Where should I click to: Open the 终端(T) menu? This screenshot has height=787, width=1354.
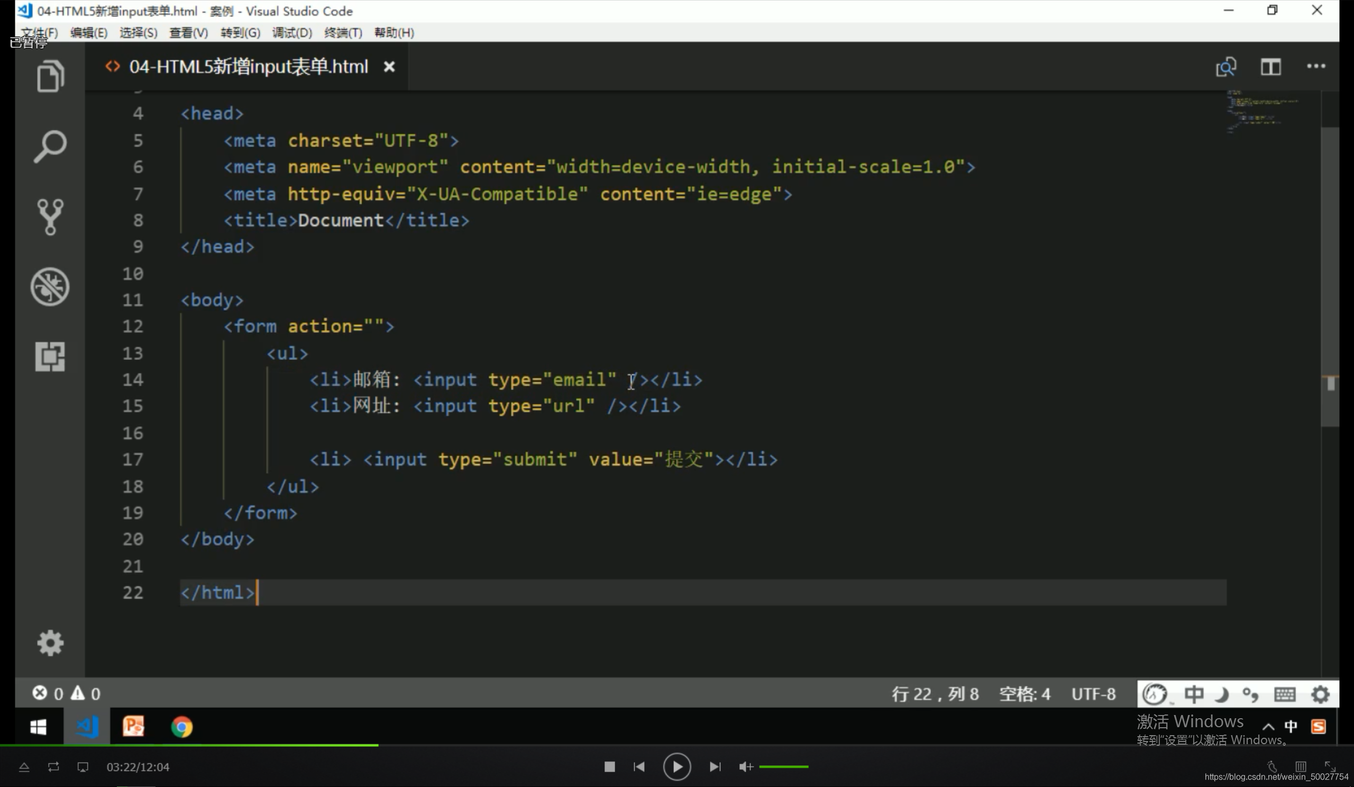[x=343, y=33]
